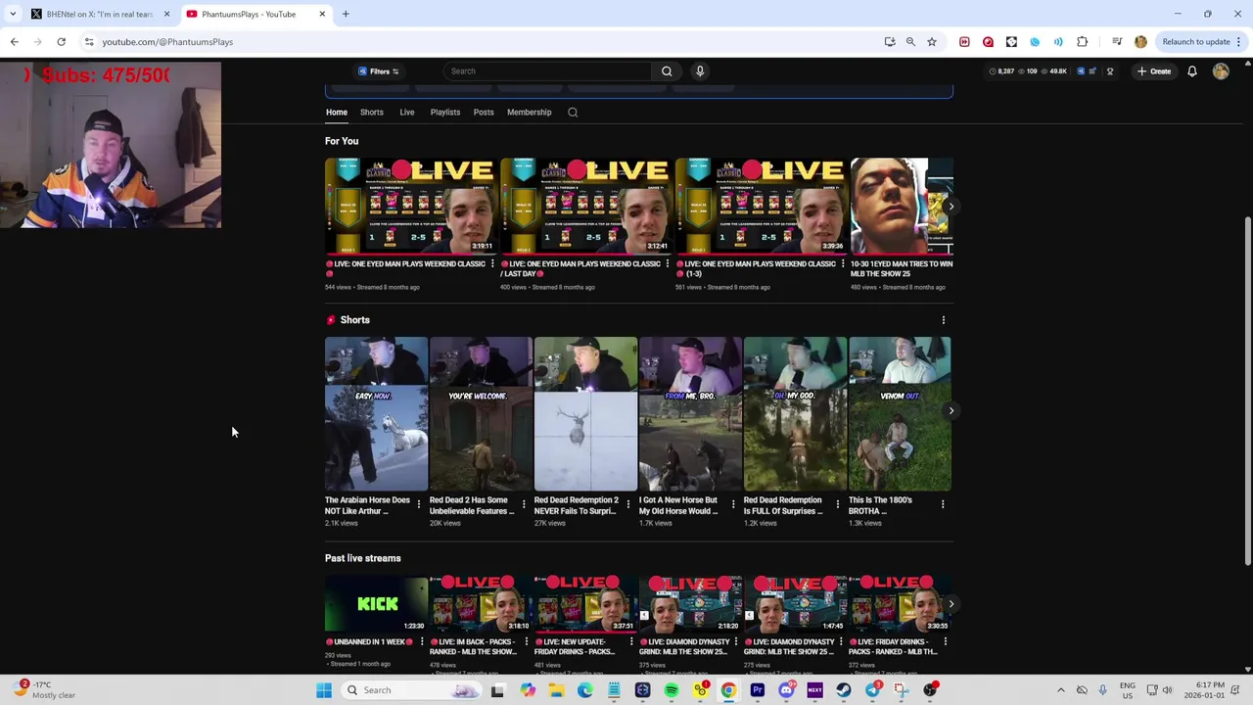The height and width of the screenshot is (705, 1253).
Task: Show next past live streams arrow
Action: [951, 604]
